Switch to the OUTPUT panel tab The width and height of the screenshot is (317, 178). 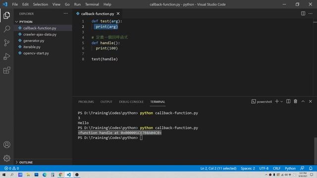(106, 102)
